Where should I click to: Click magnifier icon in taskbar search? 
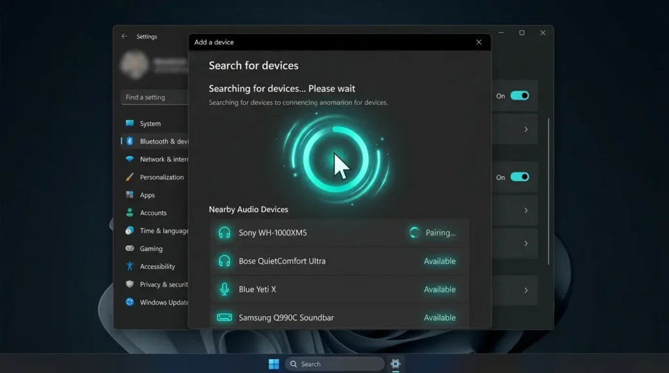coord(293,364)
